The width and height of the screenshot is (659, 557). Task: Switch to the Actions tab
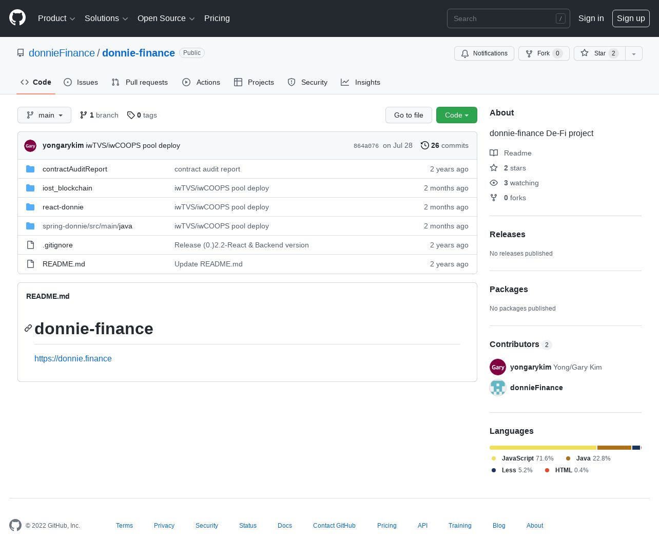pos(201,82)
